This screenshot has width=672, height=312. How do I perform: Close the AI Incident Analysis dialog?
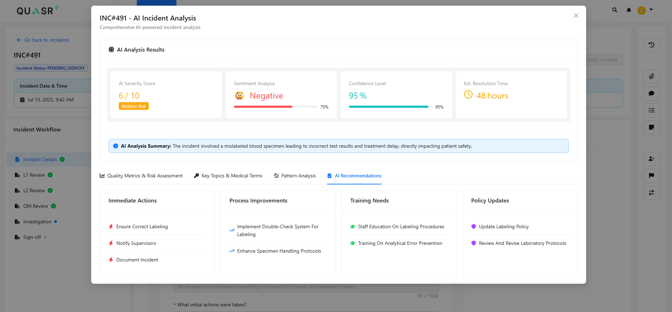click(x=576, y=16)
